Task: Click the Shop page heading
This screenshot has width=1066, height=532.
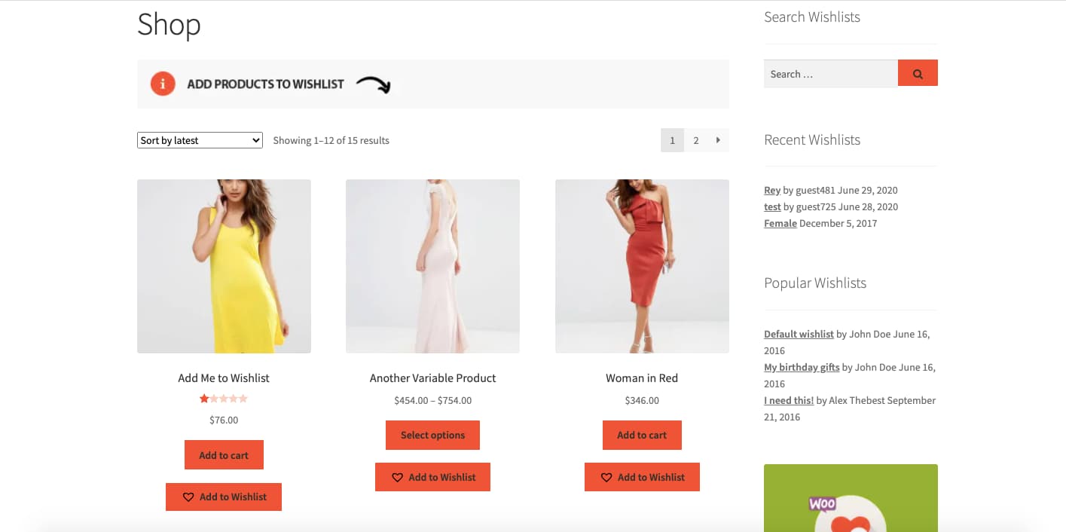Action: pos(169,25)
